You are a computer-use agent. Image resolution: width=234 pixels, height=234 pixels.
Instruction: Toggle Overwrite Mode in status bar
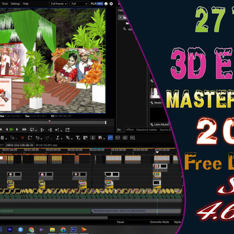tap(159, 222)
